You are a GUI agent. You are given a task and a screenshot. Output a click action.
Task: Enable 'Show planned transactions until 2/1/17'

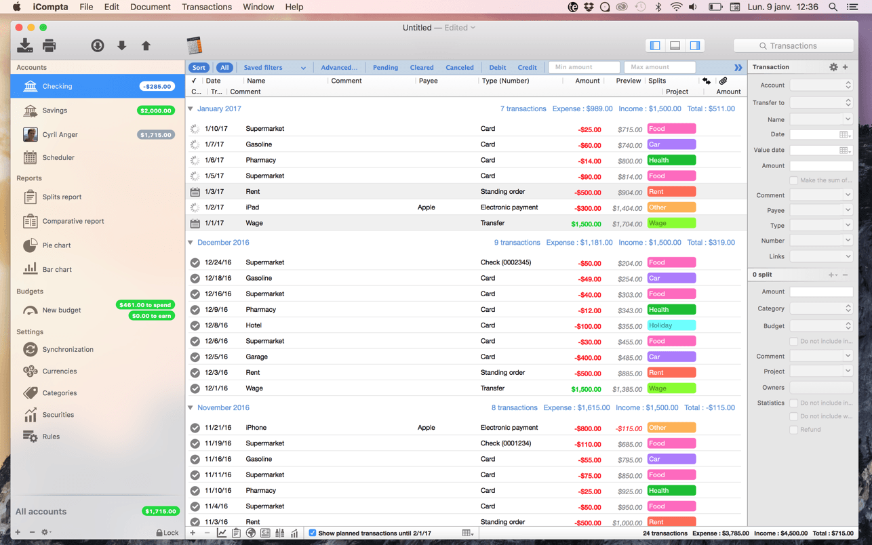click(x=312, y=533)
